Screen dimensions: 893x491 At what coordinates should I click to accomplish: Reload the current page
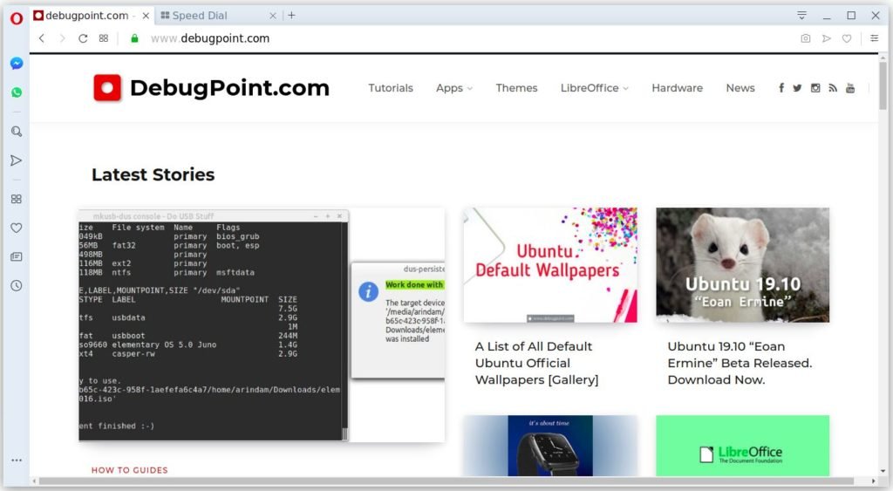tap(83, 38)
